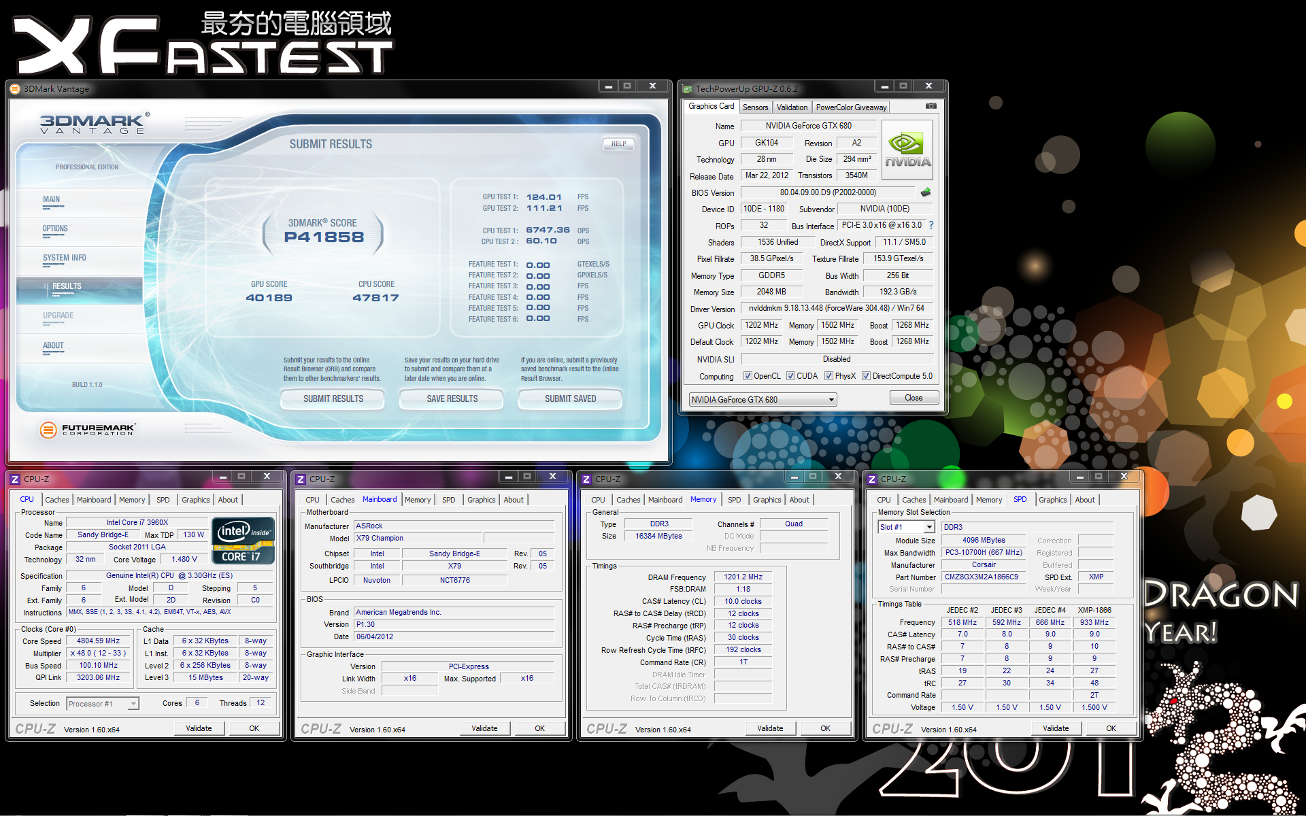
Task: Click the CPU-Z icon of the Mainboard window
Action: pyautogui.click(x=301, y=479)
